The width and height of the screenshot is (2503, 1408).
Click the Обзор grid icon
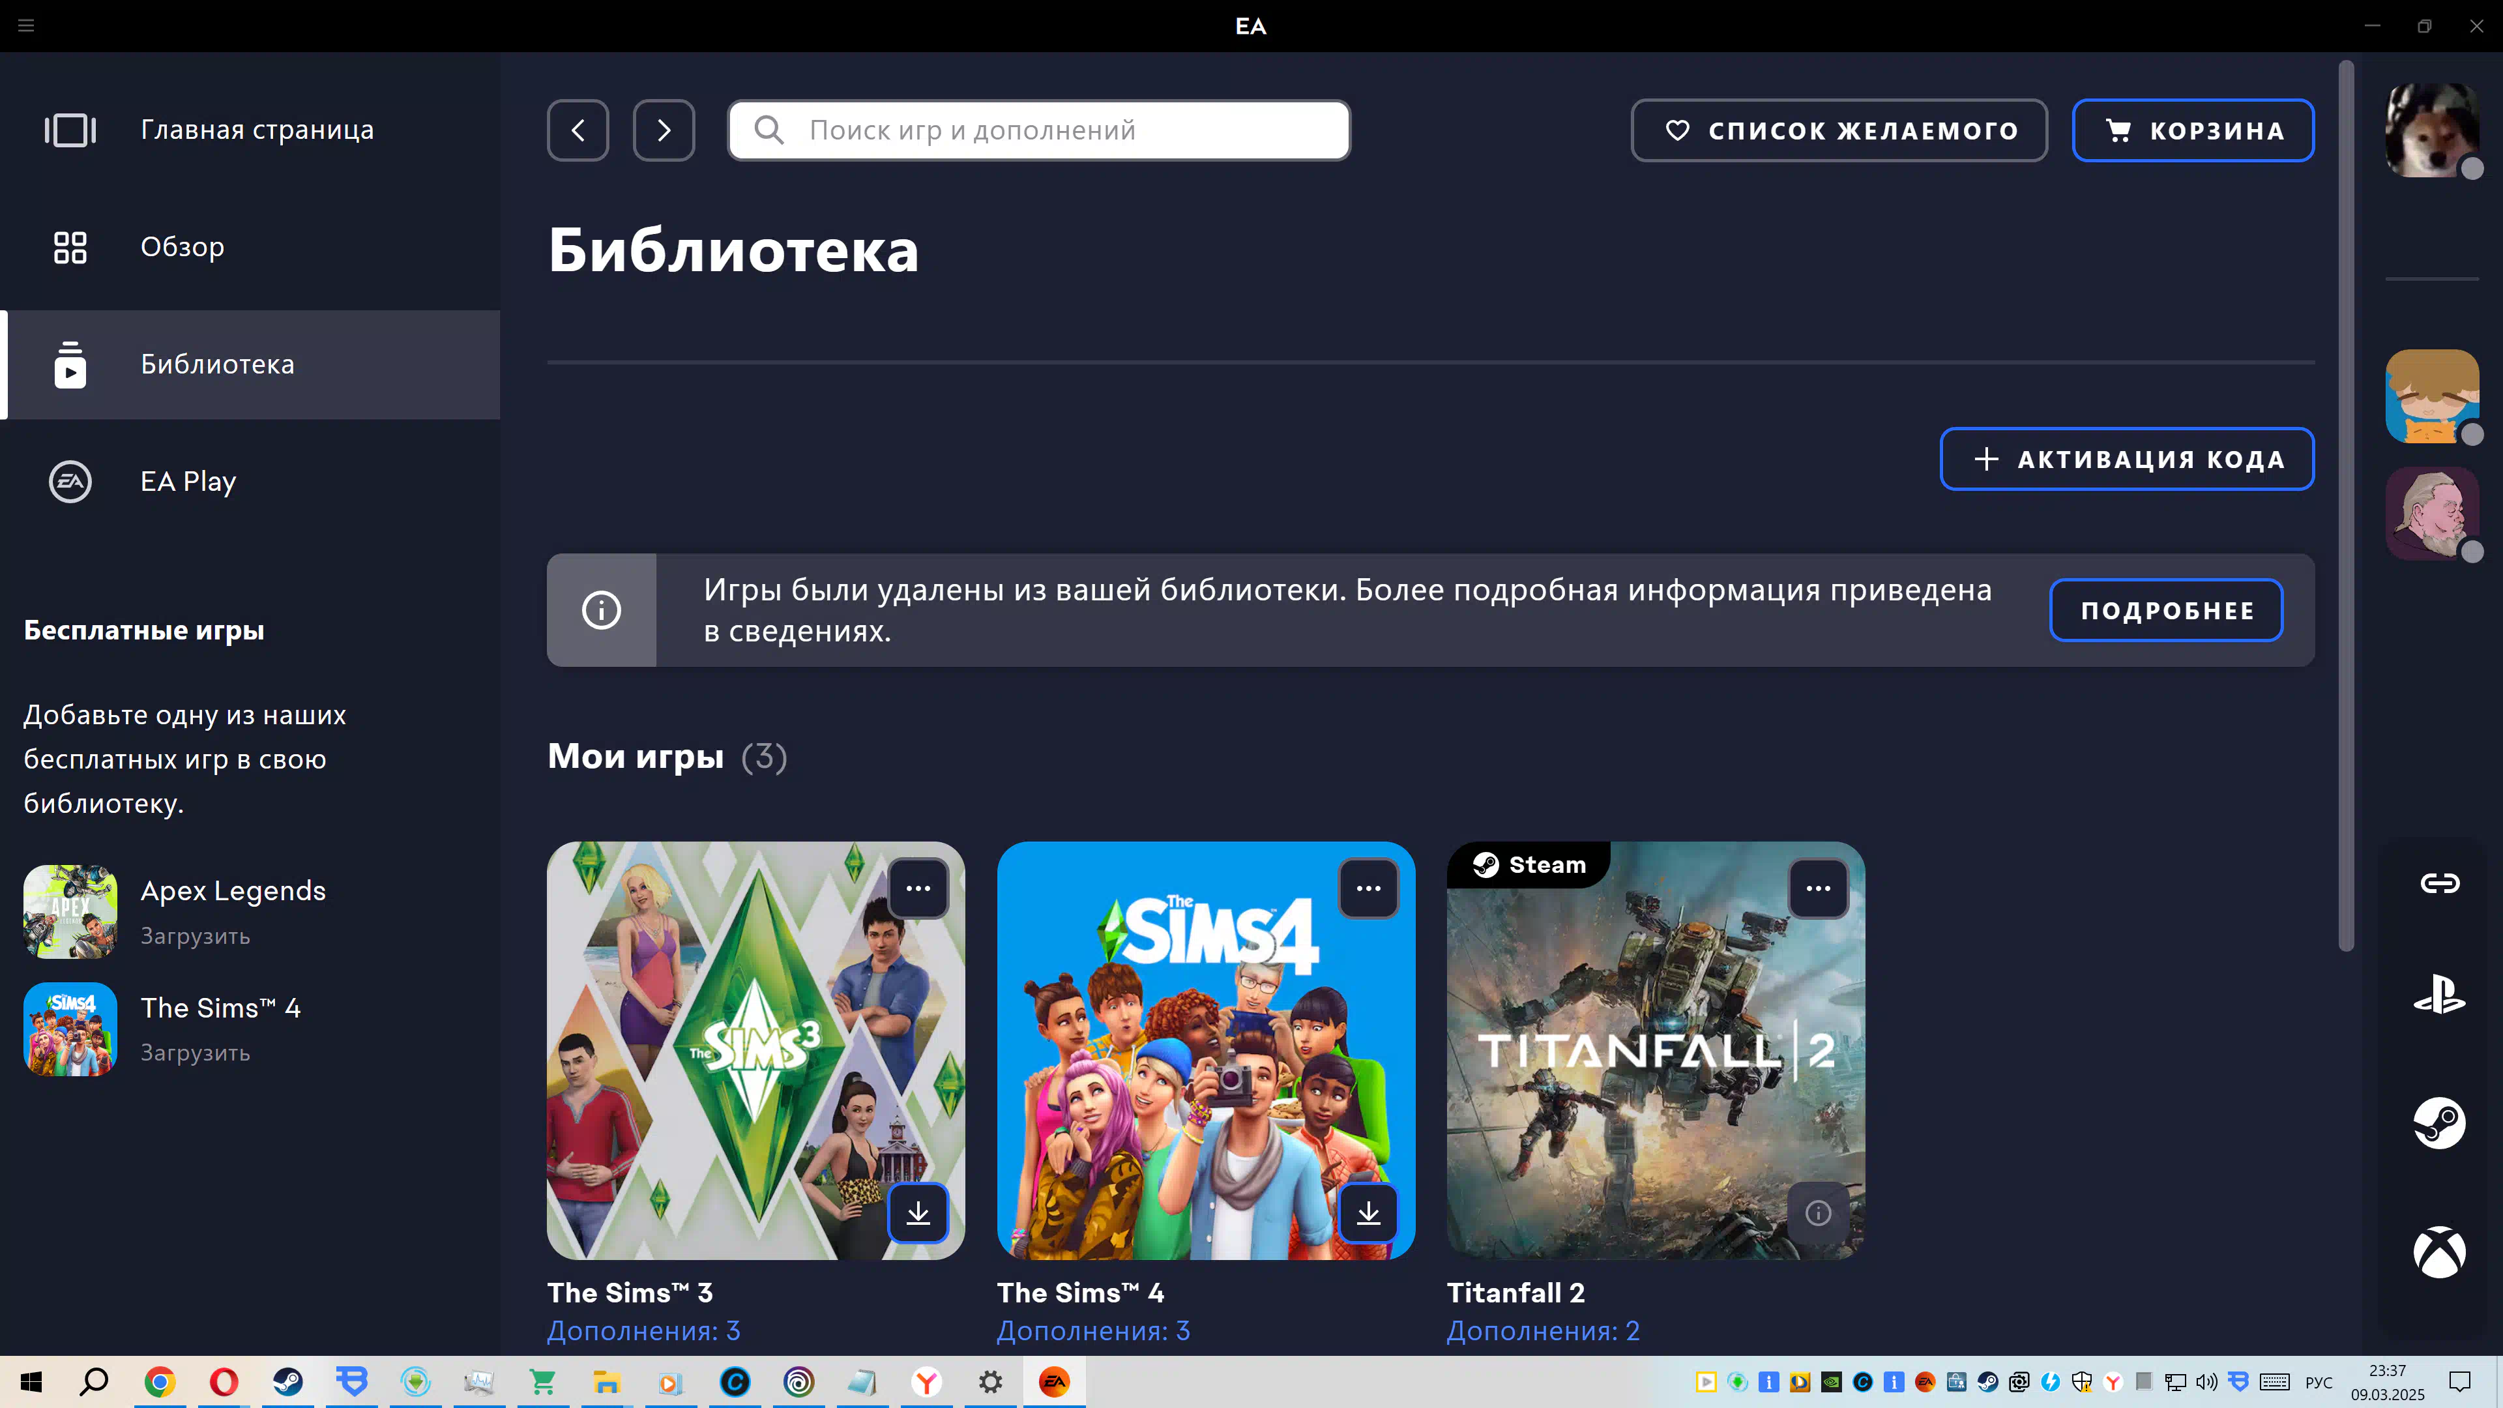[70, 247]
